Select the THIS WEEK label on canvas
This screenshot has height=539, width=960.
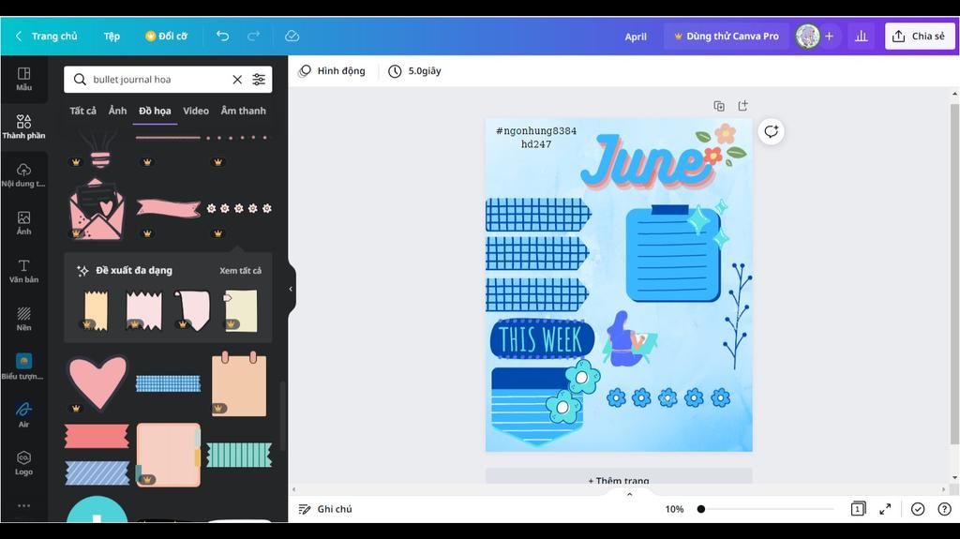(541, 338)
